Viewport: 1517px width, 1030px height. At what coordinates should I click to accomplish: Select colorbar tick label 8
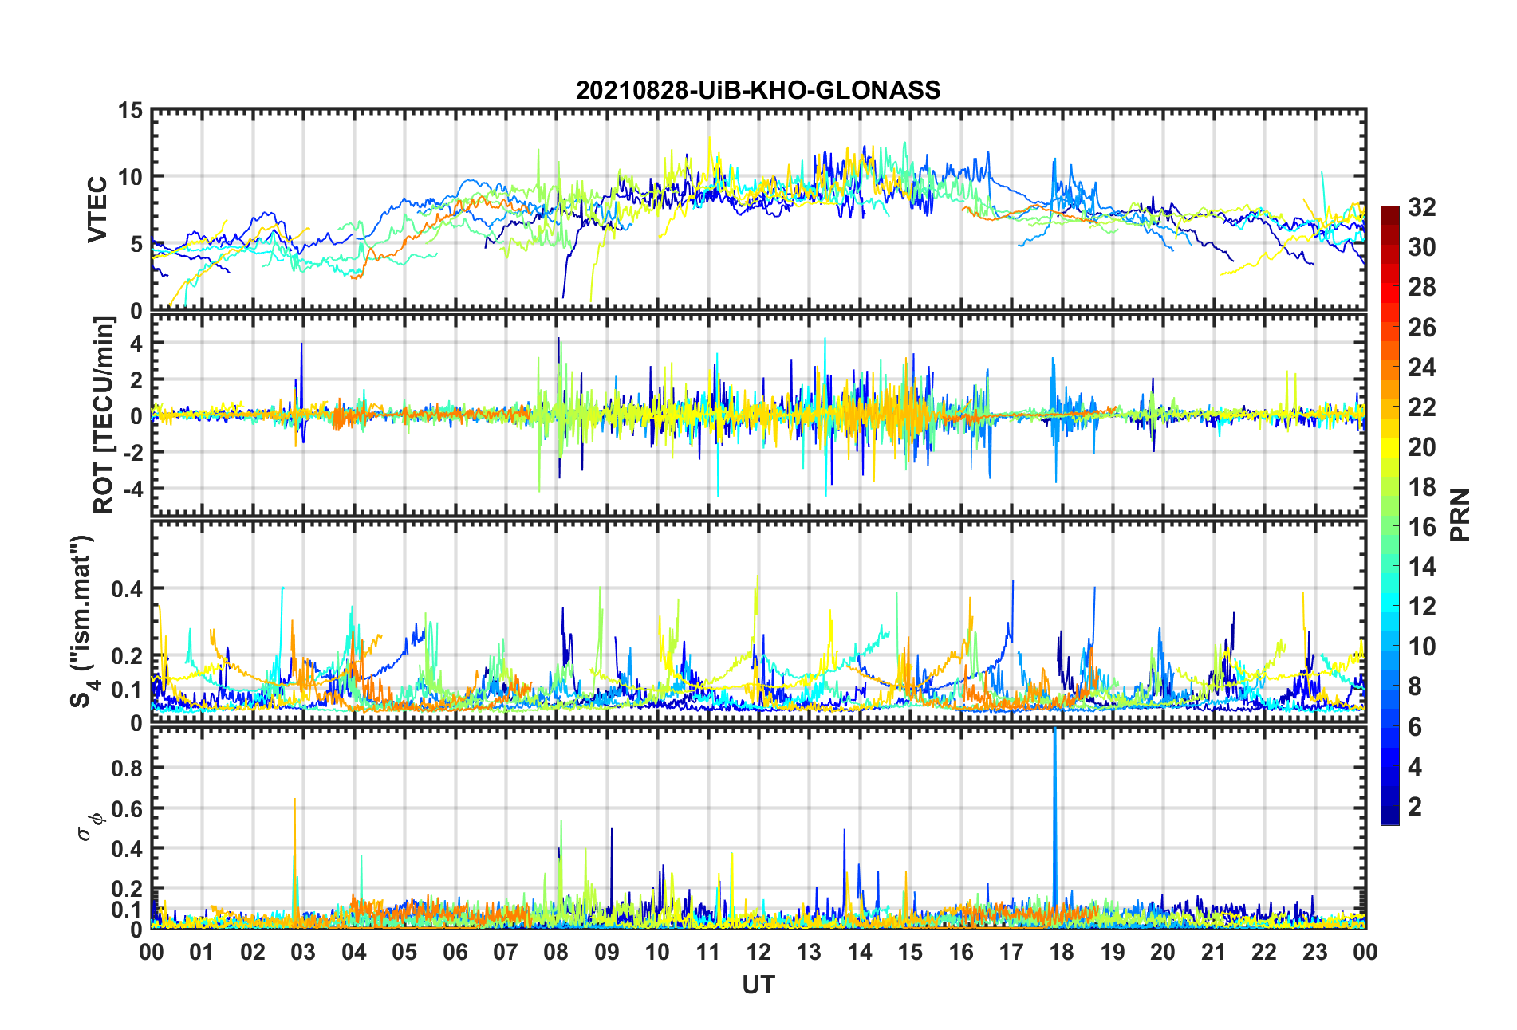[x=1415, y=686]
